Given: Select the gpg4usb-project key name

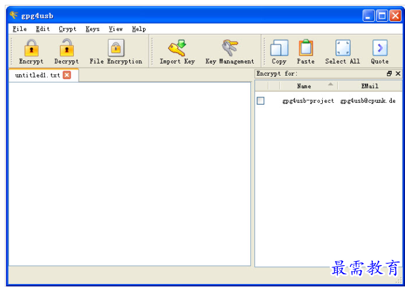Looking at the screenshot, I should pyautogui.click(x=308, y=101).
